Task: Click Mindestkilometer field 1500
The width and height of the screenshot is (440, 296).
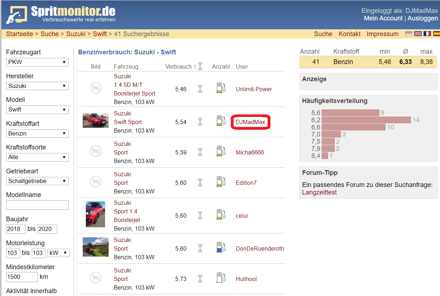Action: tap(22, 277)
